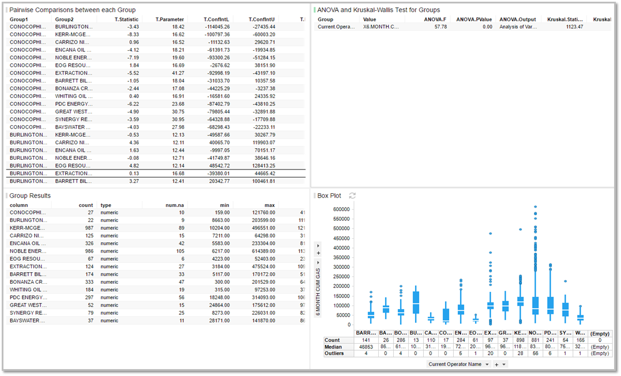Select the Pairwise Comparisons between each Group title
The width and height of the screenshot is (621, 376).
(x=73, y=10)
